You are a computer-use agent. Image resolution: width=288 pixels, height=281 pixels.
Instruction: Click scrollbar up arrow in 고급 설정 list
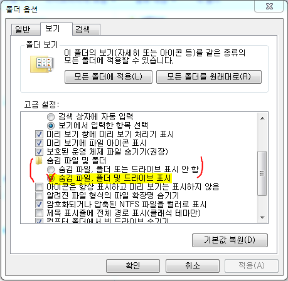(262, 118)
